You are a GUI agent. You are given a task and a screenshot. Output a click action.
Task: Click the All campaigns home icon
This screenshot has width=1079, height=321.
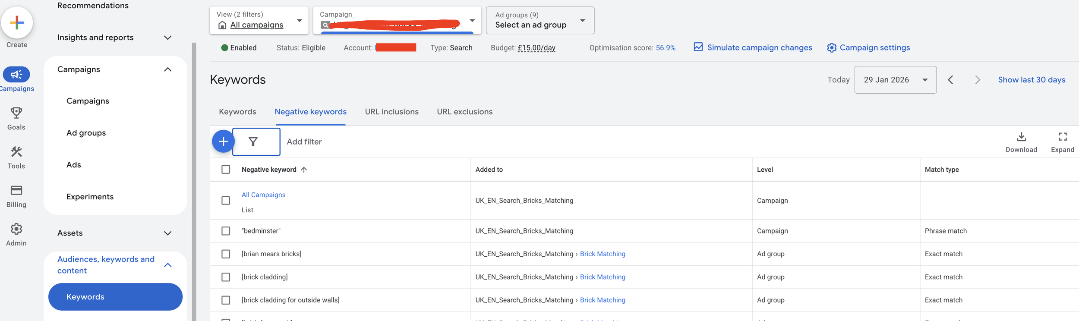[222, 25]
